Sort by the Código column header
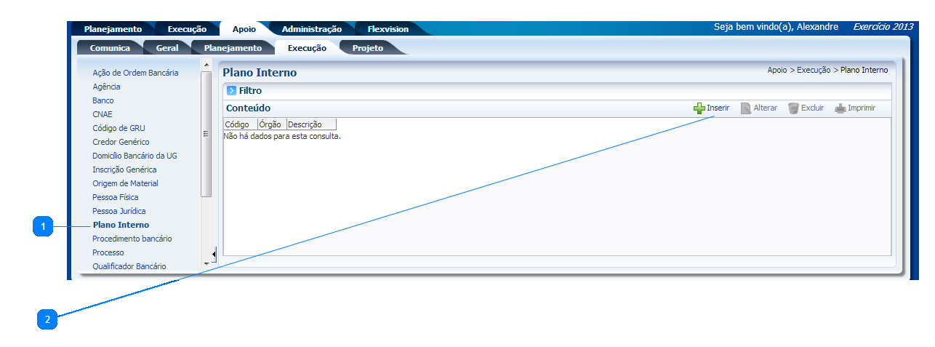Viewport: 935px width, 347px height. pyautogui.click(x=237, y=124)
